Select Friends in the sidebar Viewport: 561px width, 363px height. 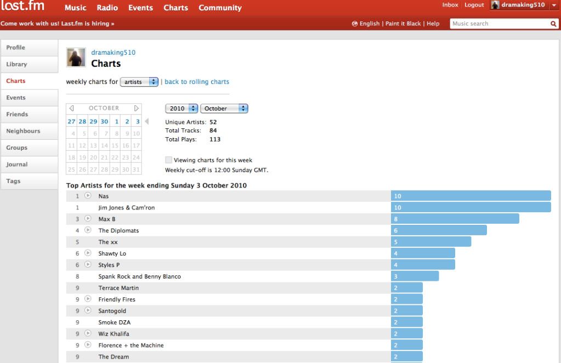tap(29, 115)
